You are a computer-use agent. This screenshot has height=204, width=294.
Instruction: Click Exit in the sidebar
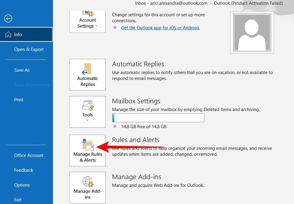[18, 200]
